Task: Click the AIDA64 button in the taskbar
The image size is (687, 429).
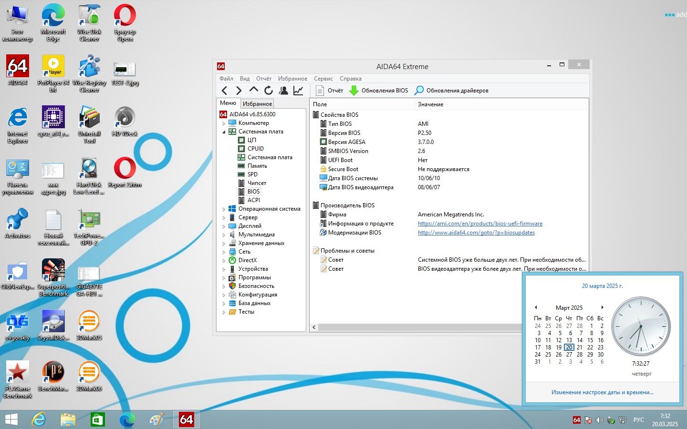Action: (186, 419)
